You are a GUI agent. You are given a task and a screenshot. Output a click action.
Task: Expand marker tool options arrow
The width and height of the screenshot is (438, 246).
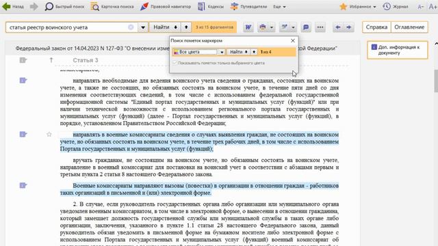293,27
